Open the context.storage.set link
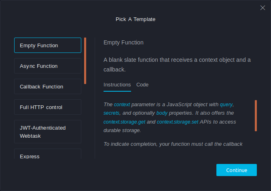This screenshot has height=191, width=271. 178,122
